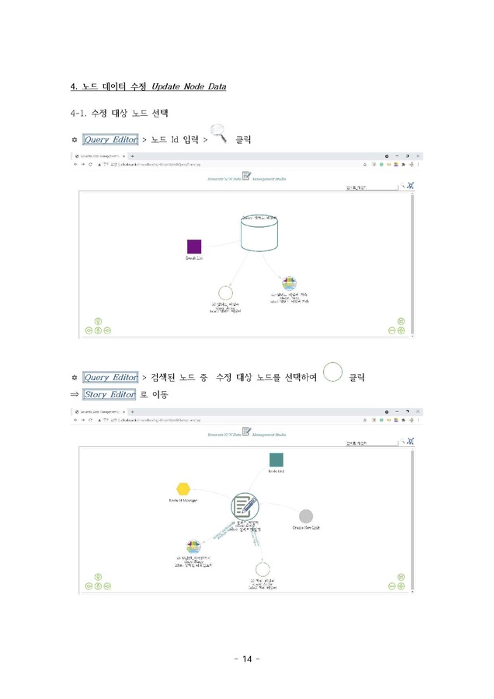This screenshot has height=699, width=494.
Task: Open a new browser tab in first screenshot
Action: pyautogui.click(x=132, y=156)
